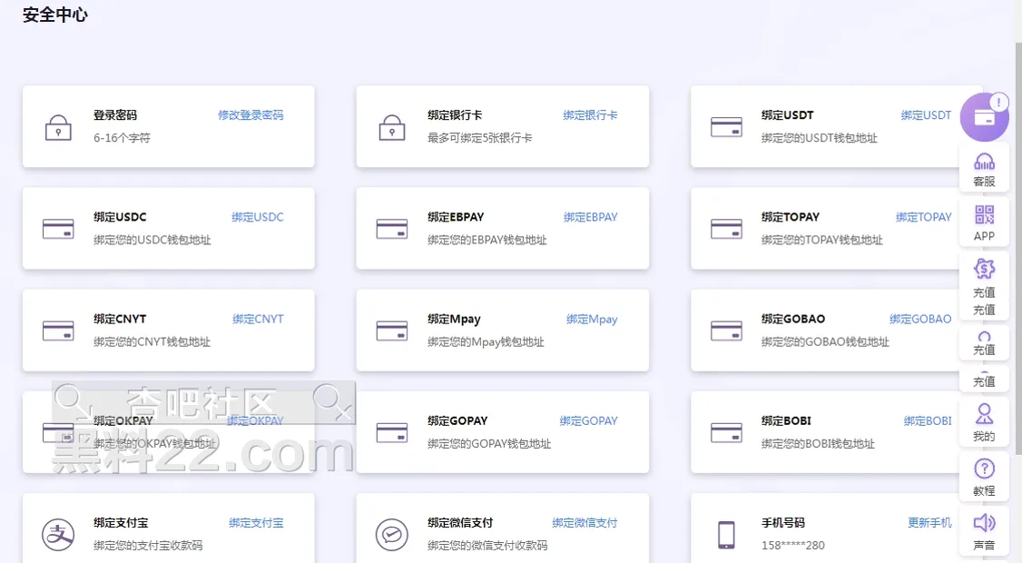Click the blue 绑定银行卡 link
The image size is (1022, 563).
click(x=590, y=115)
